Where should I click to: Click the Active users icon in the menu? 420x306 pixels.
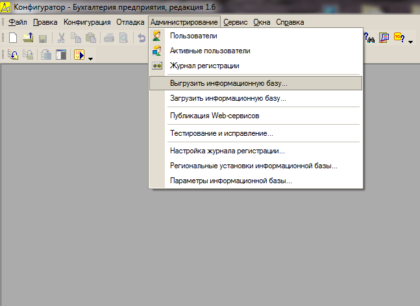(x=157, y=51)
